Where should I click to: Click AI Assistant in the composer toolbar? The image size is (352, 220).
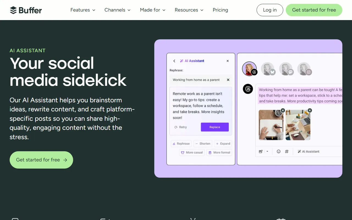(x=308, y=152)
